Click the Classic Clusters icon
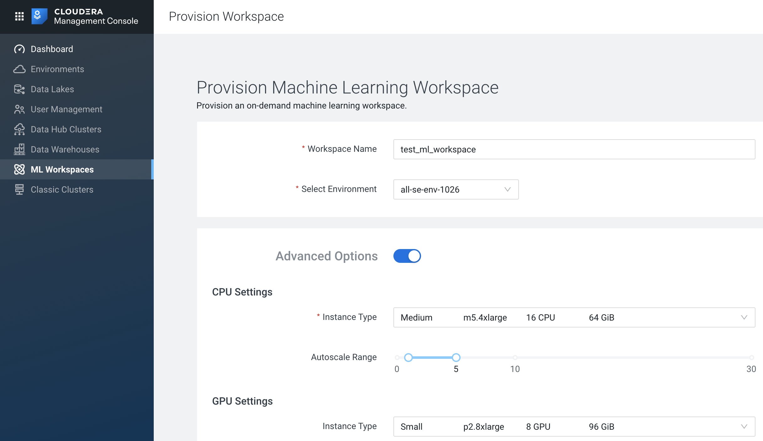Image resolution: width=763 pixels, height=441 pixels. (19, 189)
